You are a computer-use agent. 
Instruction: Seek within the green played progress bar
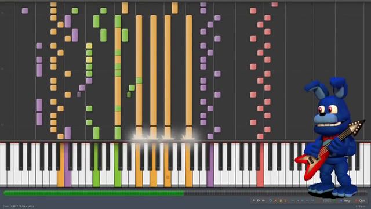94,193
